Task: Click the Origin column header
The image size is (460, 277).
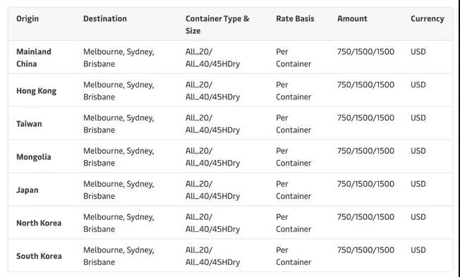Action: pos(28,19)
